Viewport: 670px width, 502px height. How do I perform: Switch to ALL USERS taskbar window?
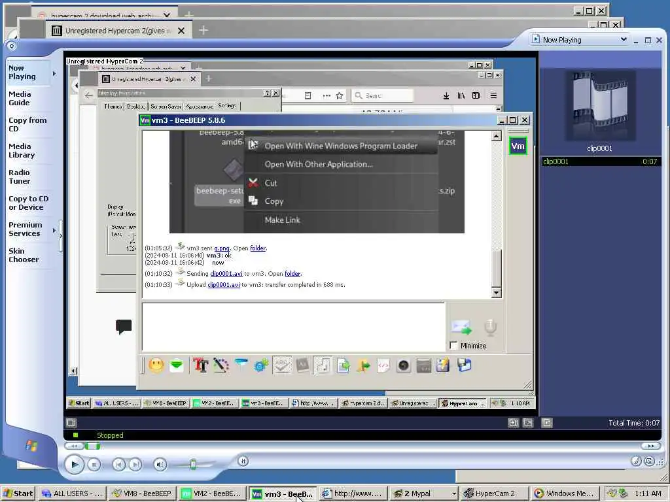[x=72, y=494]
